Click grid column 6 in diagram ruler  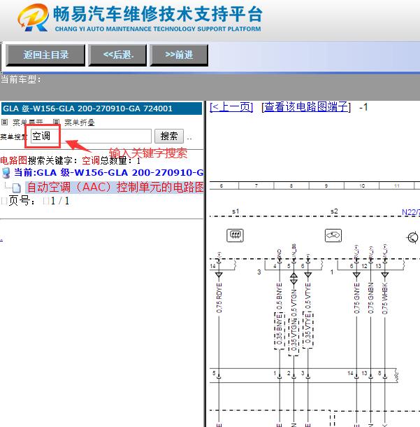222,185
